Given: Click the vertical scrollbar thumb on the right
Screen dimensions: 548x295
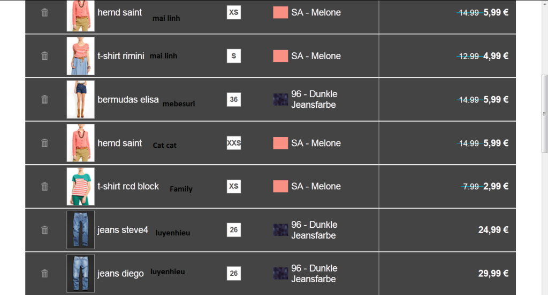Looking at the screenshot, I should click(x=544, y=113).
